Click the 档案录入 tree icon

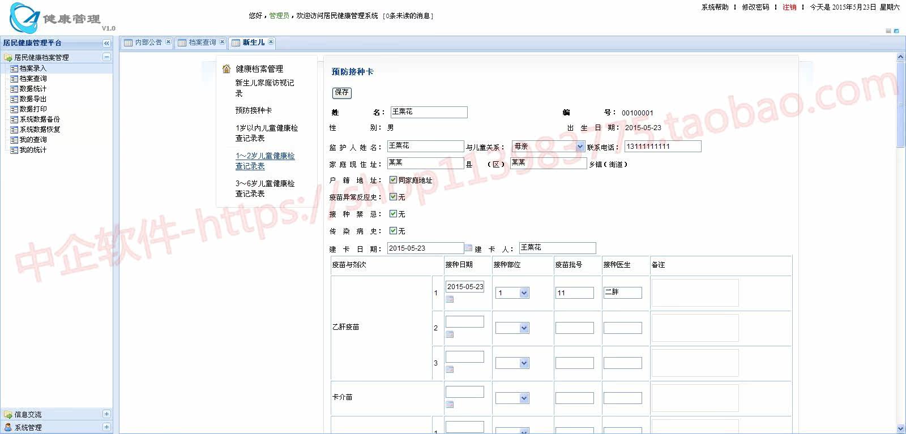[14, 68]
